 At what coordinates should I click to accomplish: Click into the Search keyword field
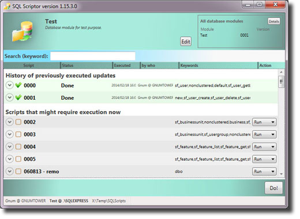point(93,56)
